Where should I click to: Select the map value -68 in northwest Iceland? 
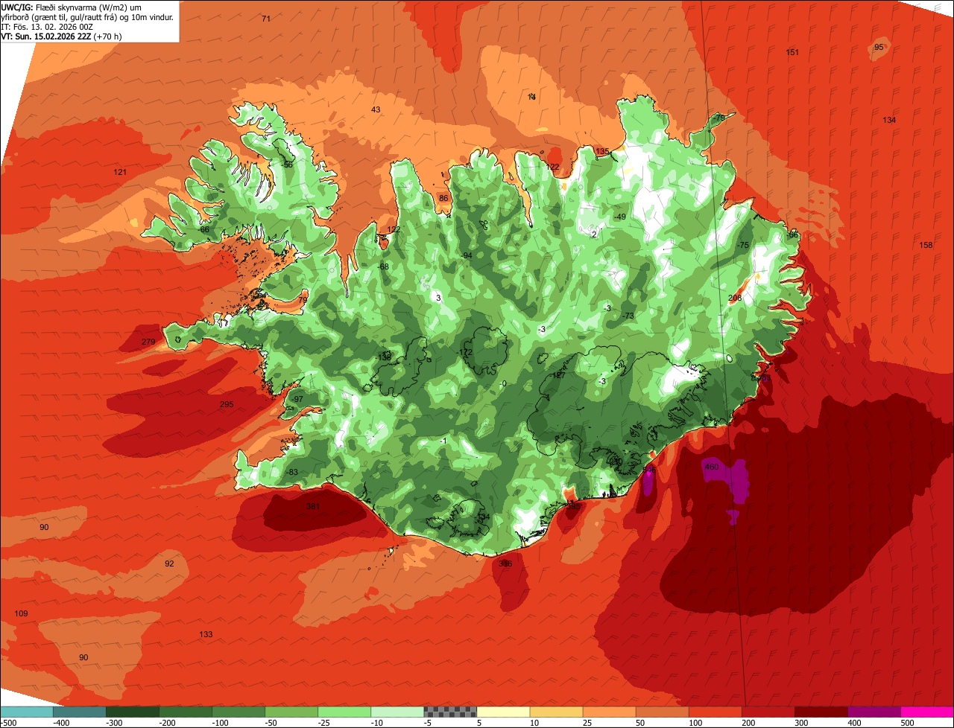[383, 266]
